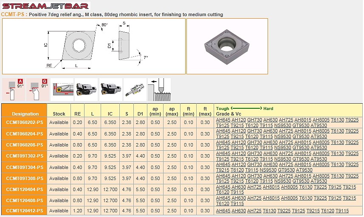Click grade GT9530 in the CCMT060208-PS row
The width and height of the screenshot is (364, 217).
click(x=301, y=147)
